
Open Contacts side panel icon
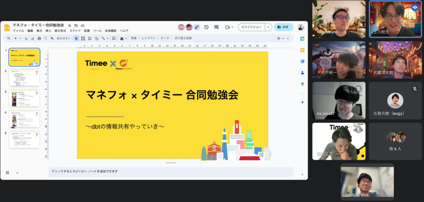[302, 73]
